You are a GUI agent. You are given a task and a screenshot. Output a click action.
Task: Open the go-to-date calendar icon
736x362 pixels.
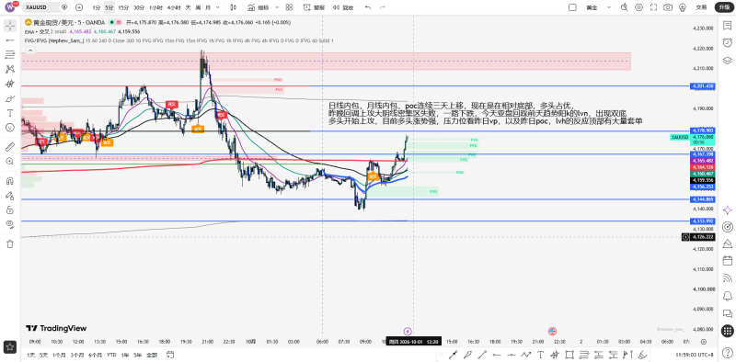pyautogui.click(x=170, y=354)
